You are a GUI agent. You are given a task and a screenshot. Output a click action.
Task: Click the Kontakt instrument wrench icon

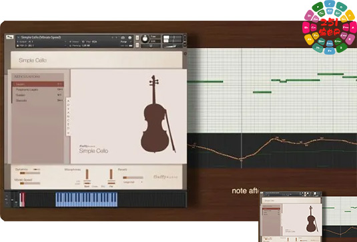[9, 37]
